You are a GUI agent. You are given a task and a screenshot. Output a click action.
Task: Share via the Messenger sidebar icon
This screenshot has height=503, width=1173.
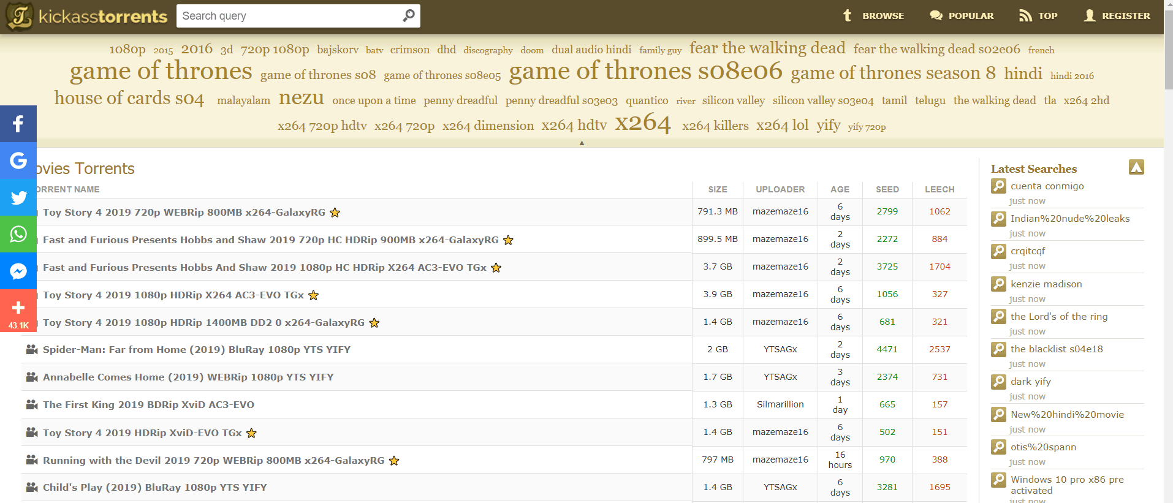pyautogui.click(x=18, y=271)
